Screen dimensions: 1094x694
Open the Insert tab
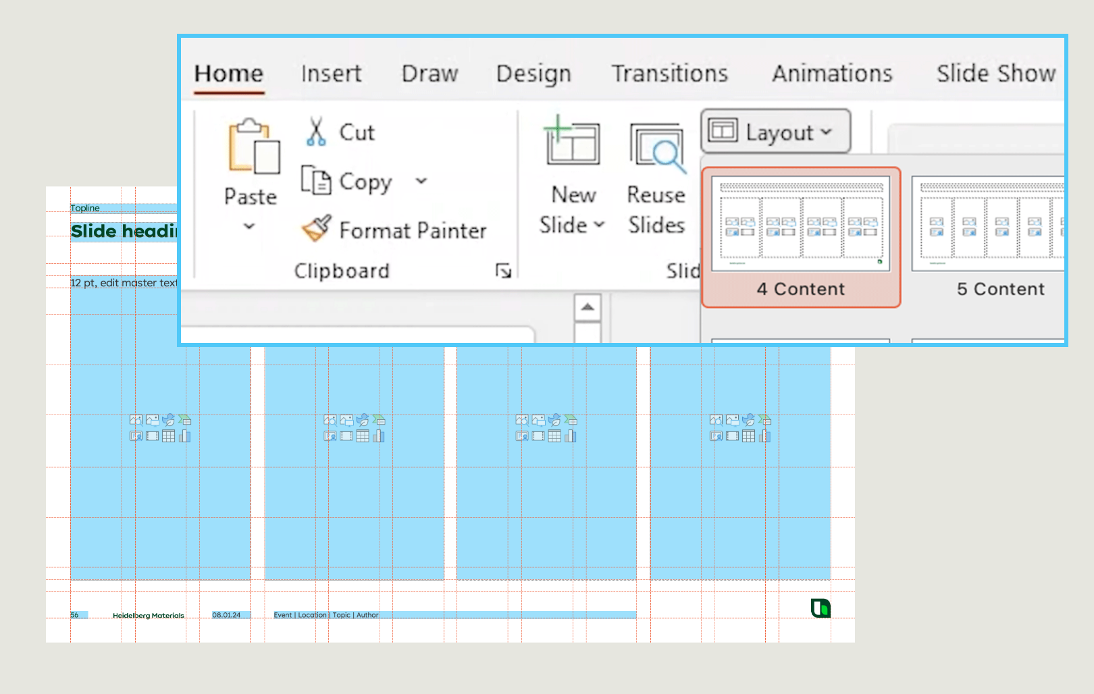coord(331,74)
